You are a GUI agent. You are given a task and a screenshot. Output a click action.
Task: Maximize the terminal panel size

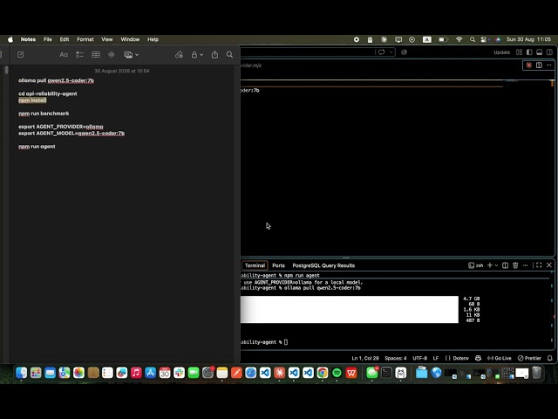(x=539, y=265)
